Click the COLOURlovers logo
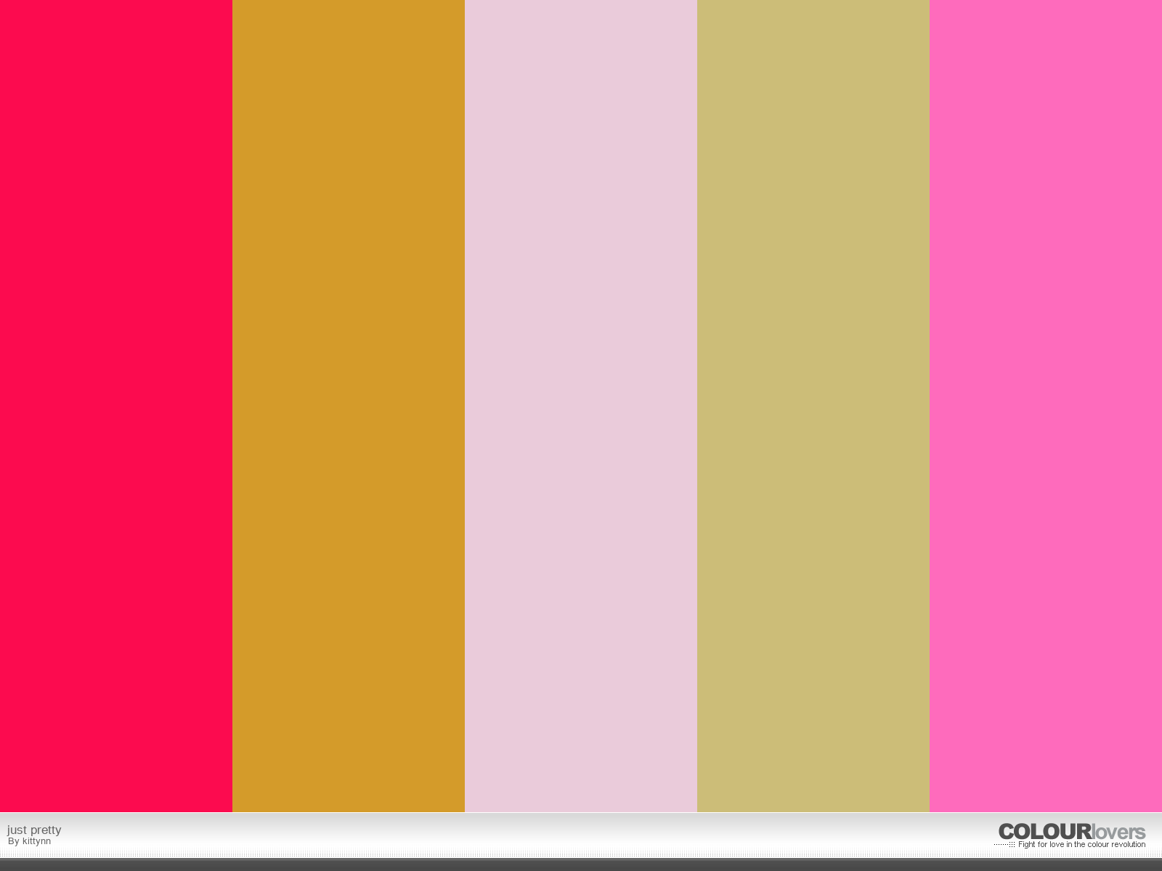This screenshot has height=871, width=1162. pyautogui.click(x=1071, y=832)
